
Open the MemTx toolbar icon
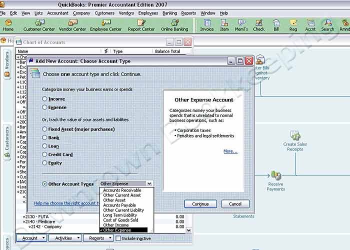(241, 25)
